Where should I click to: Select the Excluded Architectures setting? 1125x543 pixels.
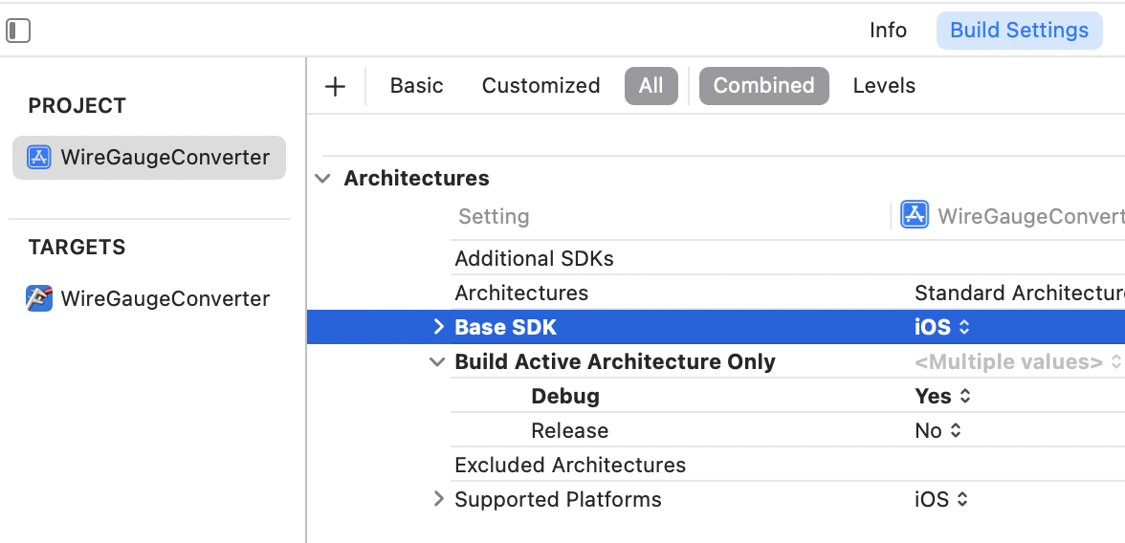coord(570,465)
